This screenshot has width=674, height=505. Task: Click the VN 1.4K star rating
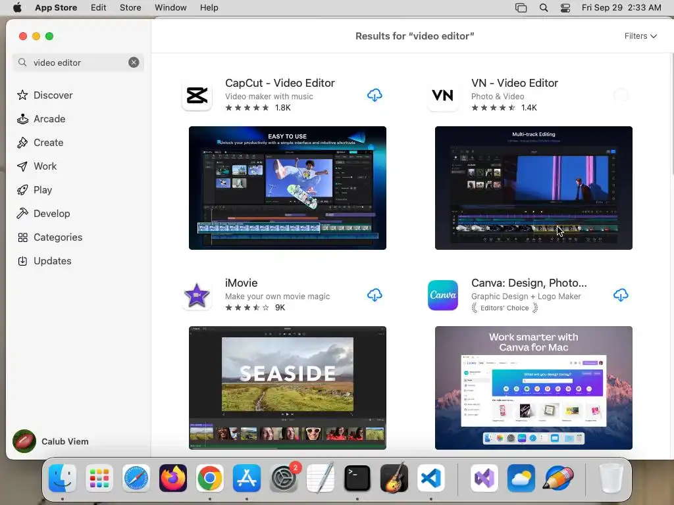click(504, 108)
